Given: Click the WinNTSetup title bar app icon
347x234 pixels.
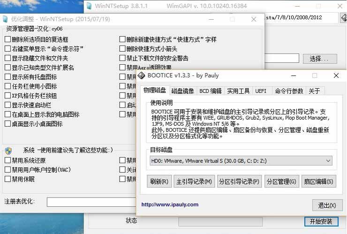Looking at the screenshot, I should [x=89, y=6].
